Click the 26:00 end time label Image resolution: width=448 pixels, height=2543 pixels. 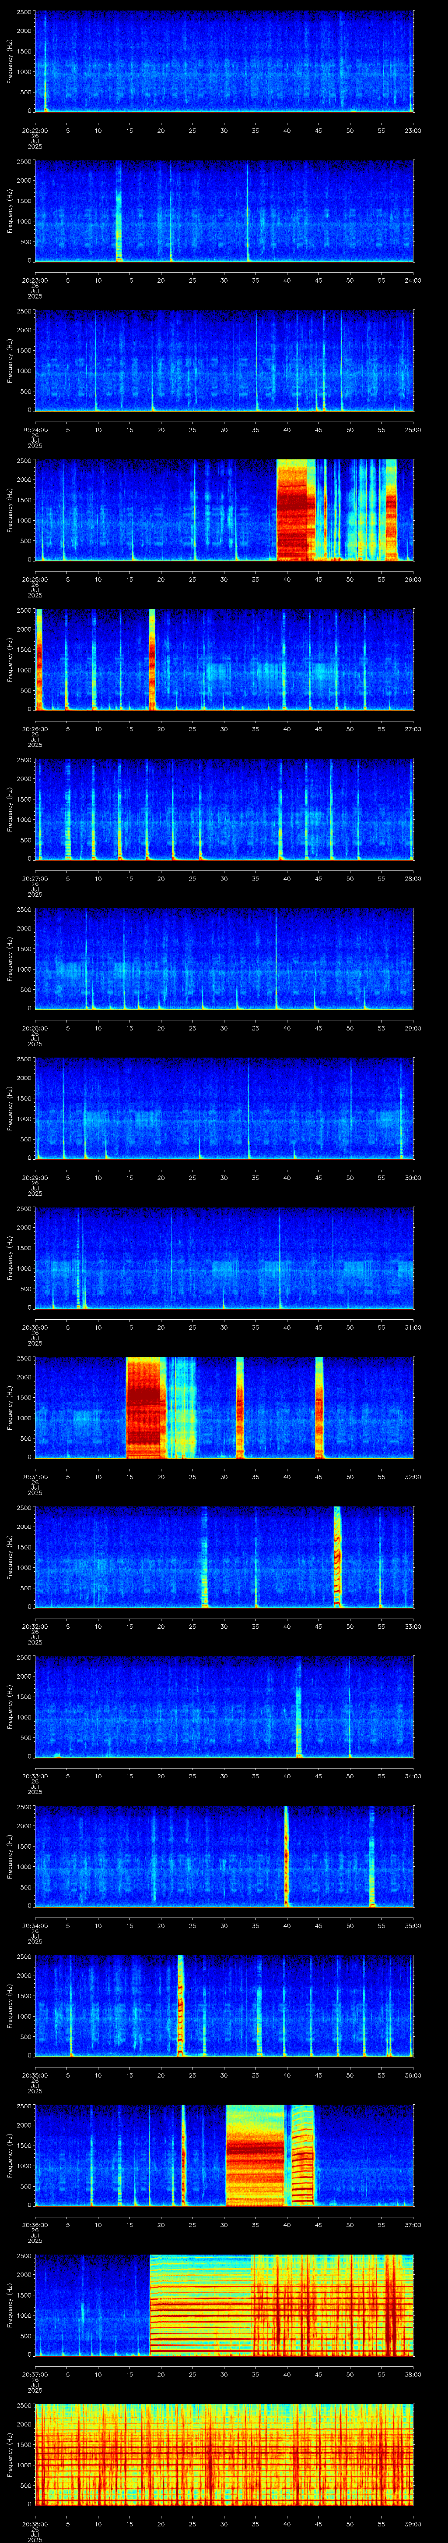[413, 579]
